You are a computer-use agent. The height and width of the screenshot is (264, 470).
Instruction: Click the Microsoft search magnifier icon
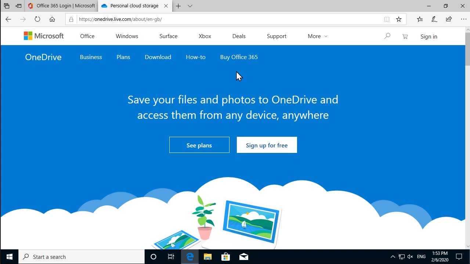pyautogui.click(x=387, y=36)
